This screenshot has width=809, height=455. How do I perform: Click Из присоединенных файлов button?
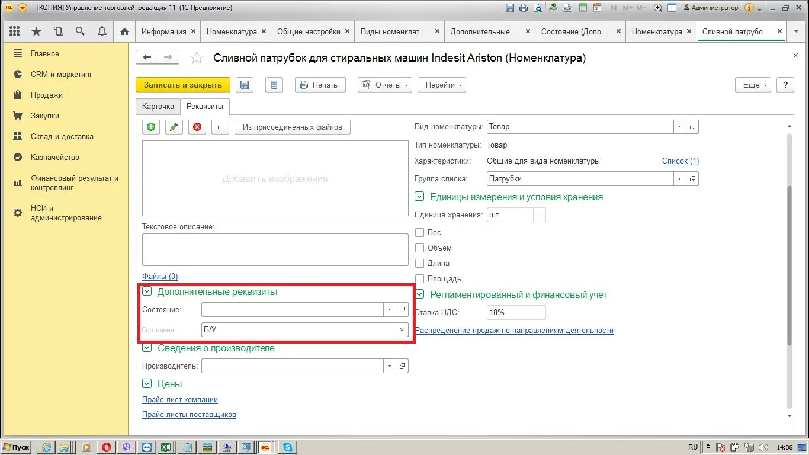pos(293,127)
